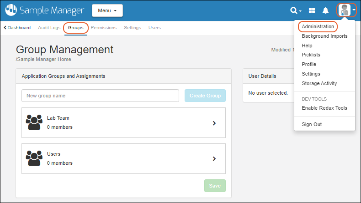Go back to Dashboard
Viewport: 361px width, 203px height.
tap(17, 28)
